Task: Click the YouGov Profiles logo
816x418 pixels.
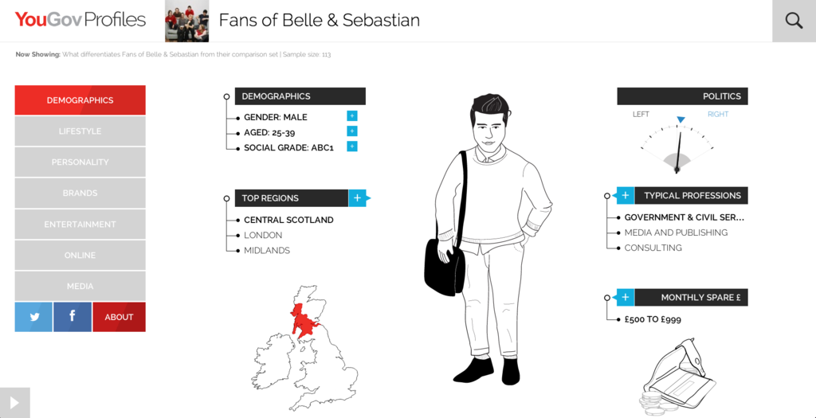Action: [x=80, y=20]
